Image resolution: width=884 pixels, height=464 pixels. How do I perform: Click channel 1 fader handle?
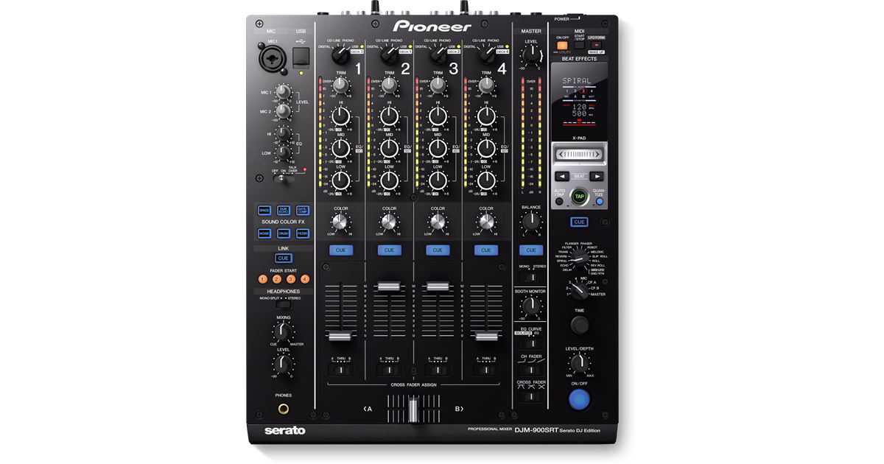pyautogui.click(x=340, y=336)
